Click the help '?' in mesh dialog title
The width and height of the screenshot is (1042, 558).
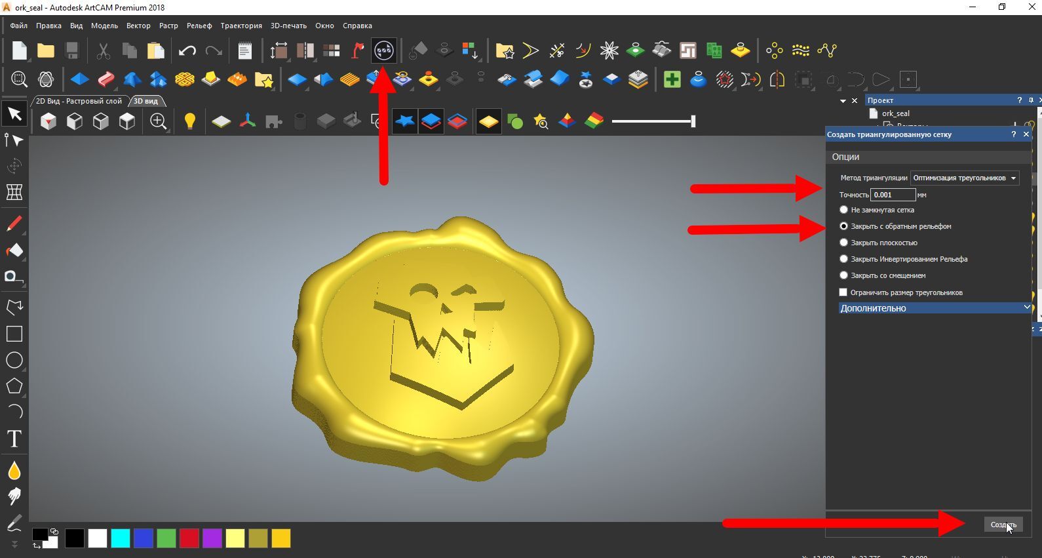click(1014, 134)
